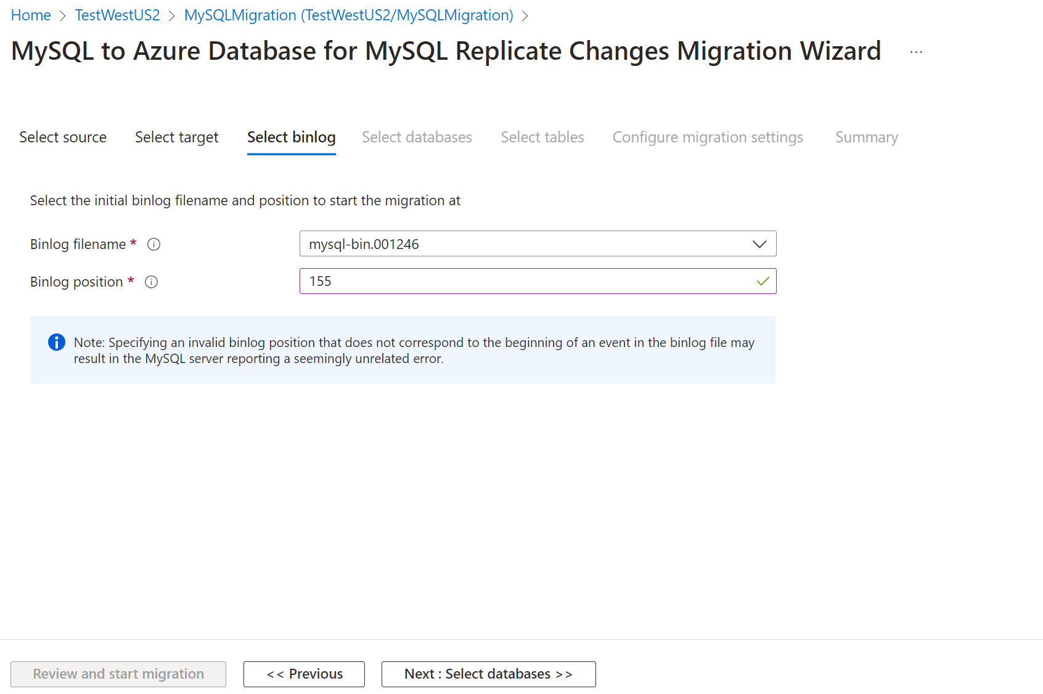This screenshot has height=694, width=1043.
Task: Navigate to Home breadcrumb link
Action: point(31,15)
